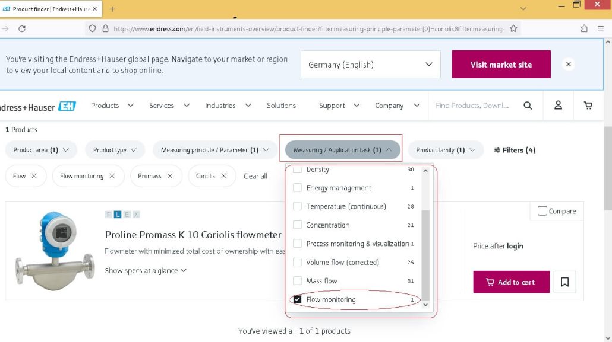Remove the Coriolis filter chip
612x342 pixels.
pyautogui.click(x=223, y=176)
